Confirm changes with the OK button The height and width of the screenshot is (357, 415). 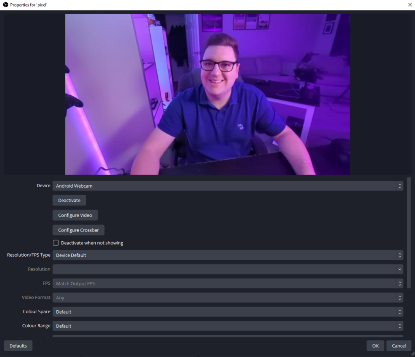click(x=375, y=346)
